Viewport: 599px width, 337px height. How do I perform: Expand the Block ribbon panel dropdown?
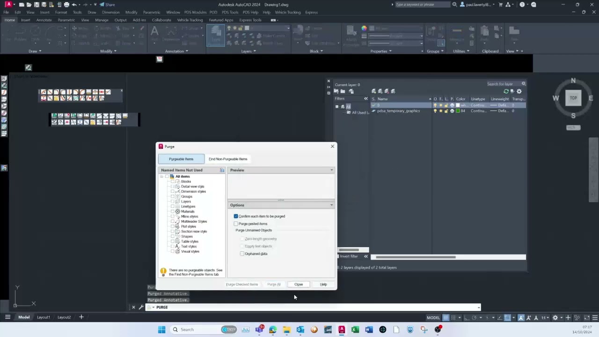(316, 51)
